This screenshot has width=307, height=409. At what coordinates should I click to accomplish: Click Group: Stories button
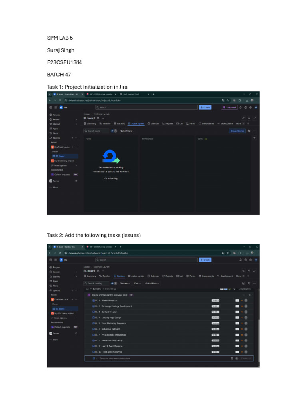[237, 131]
